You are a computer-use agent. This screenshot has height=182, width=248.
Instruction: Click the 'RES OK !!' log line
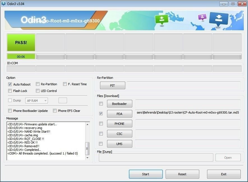[22, 142]
